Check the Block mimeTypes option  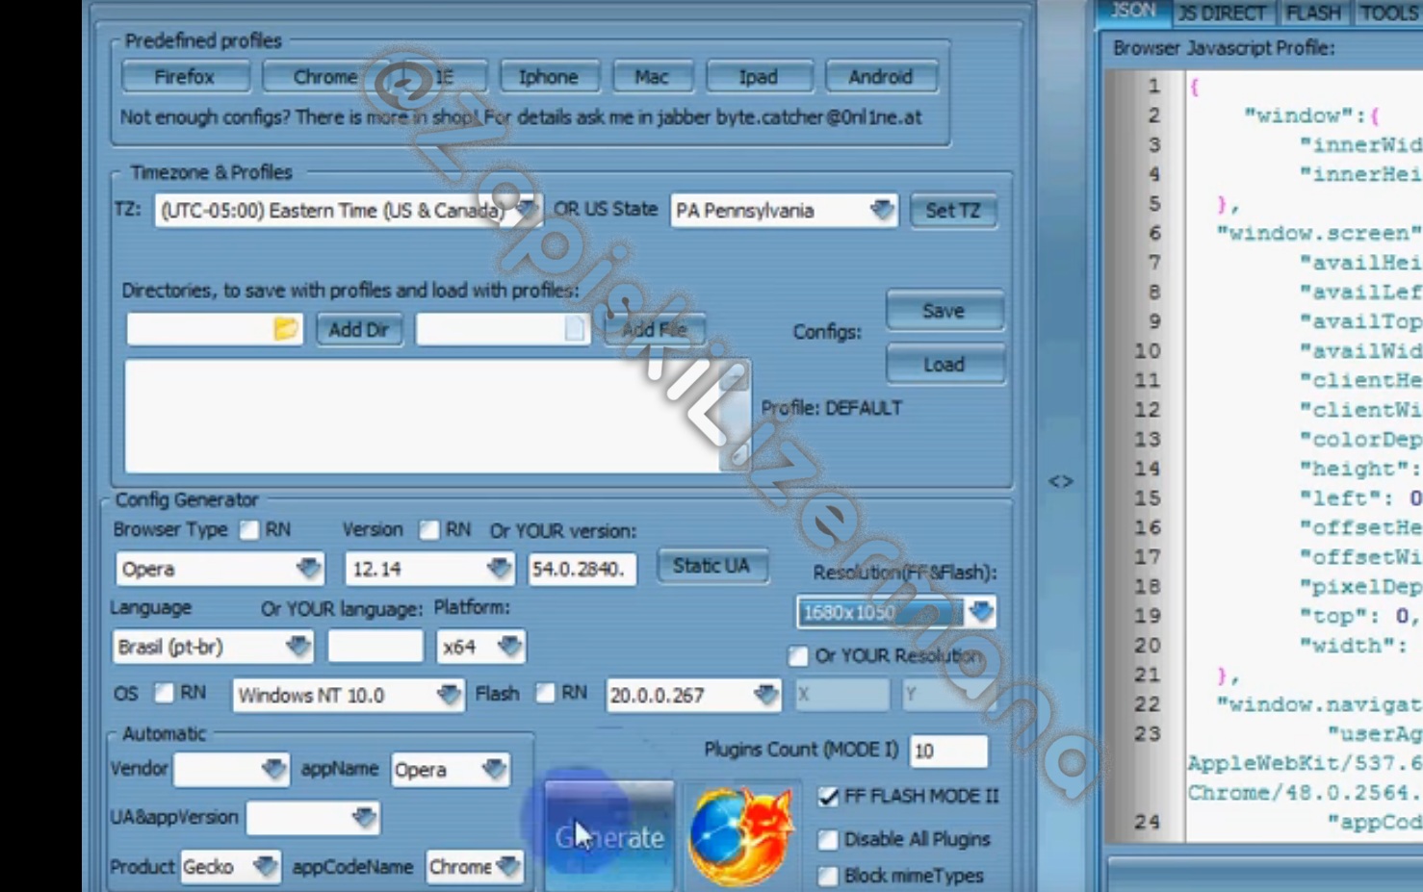pos(828,876)
